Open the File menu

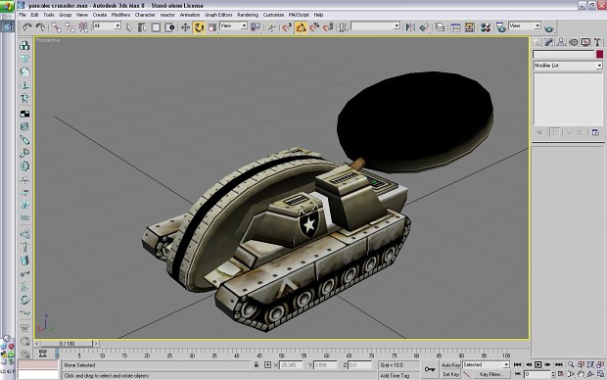[x=23, y=15]
